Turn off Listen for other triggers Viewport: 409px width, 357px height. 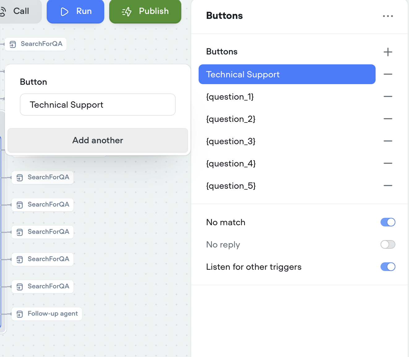(388, 267)
